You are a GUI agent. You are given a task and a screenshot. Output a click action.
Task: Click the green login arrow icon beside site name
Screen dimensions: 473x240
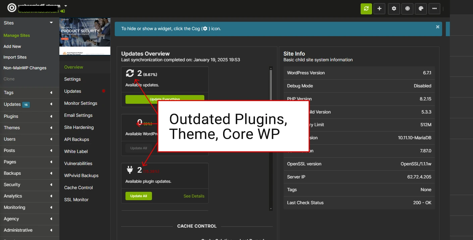63,11
